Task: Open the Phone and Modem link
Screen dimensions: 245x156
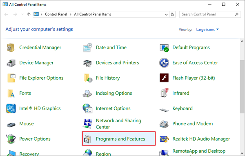Action: pyautogui.click(x=192, y=123)
